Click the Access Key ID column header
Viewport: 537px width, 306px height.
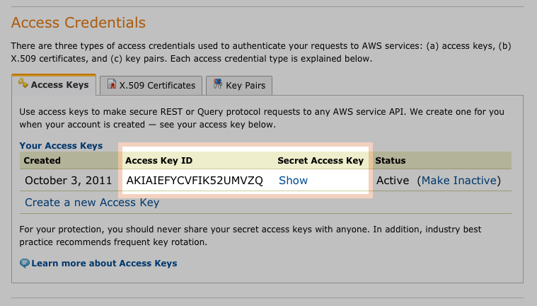(159, 161)
